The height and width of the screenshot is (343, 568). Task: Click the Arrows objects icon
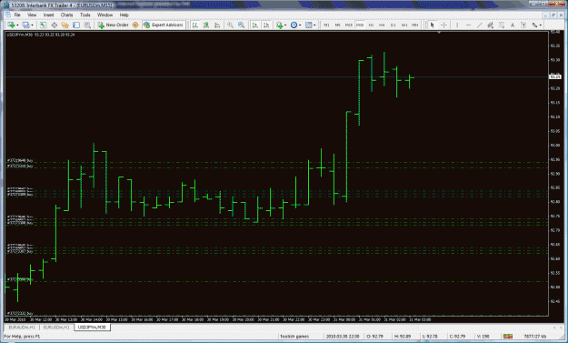(534, 25)
